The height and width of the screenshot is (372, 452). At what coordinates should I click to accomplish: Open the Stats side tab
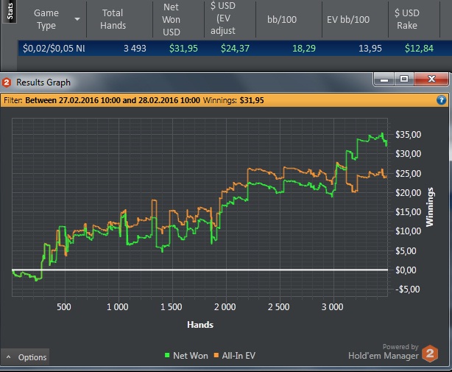[10, 11]
